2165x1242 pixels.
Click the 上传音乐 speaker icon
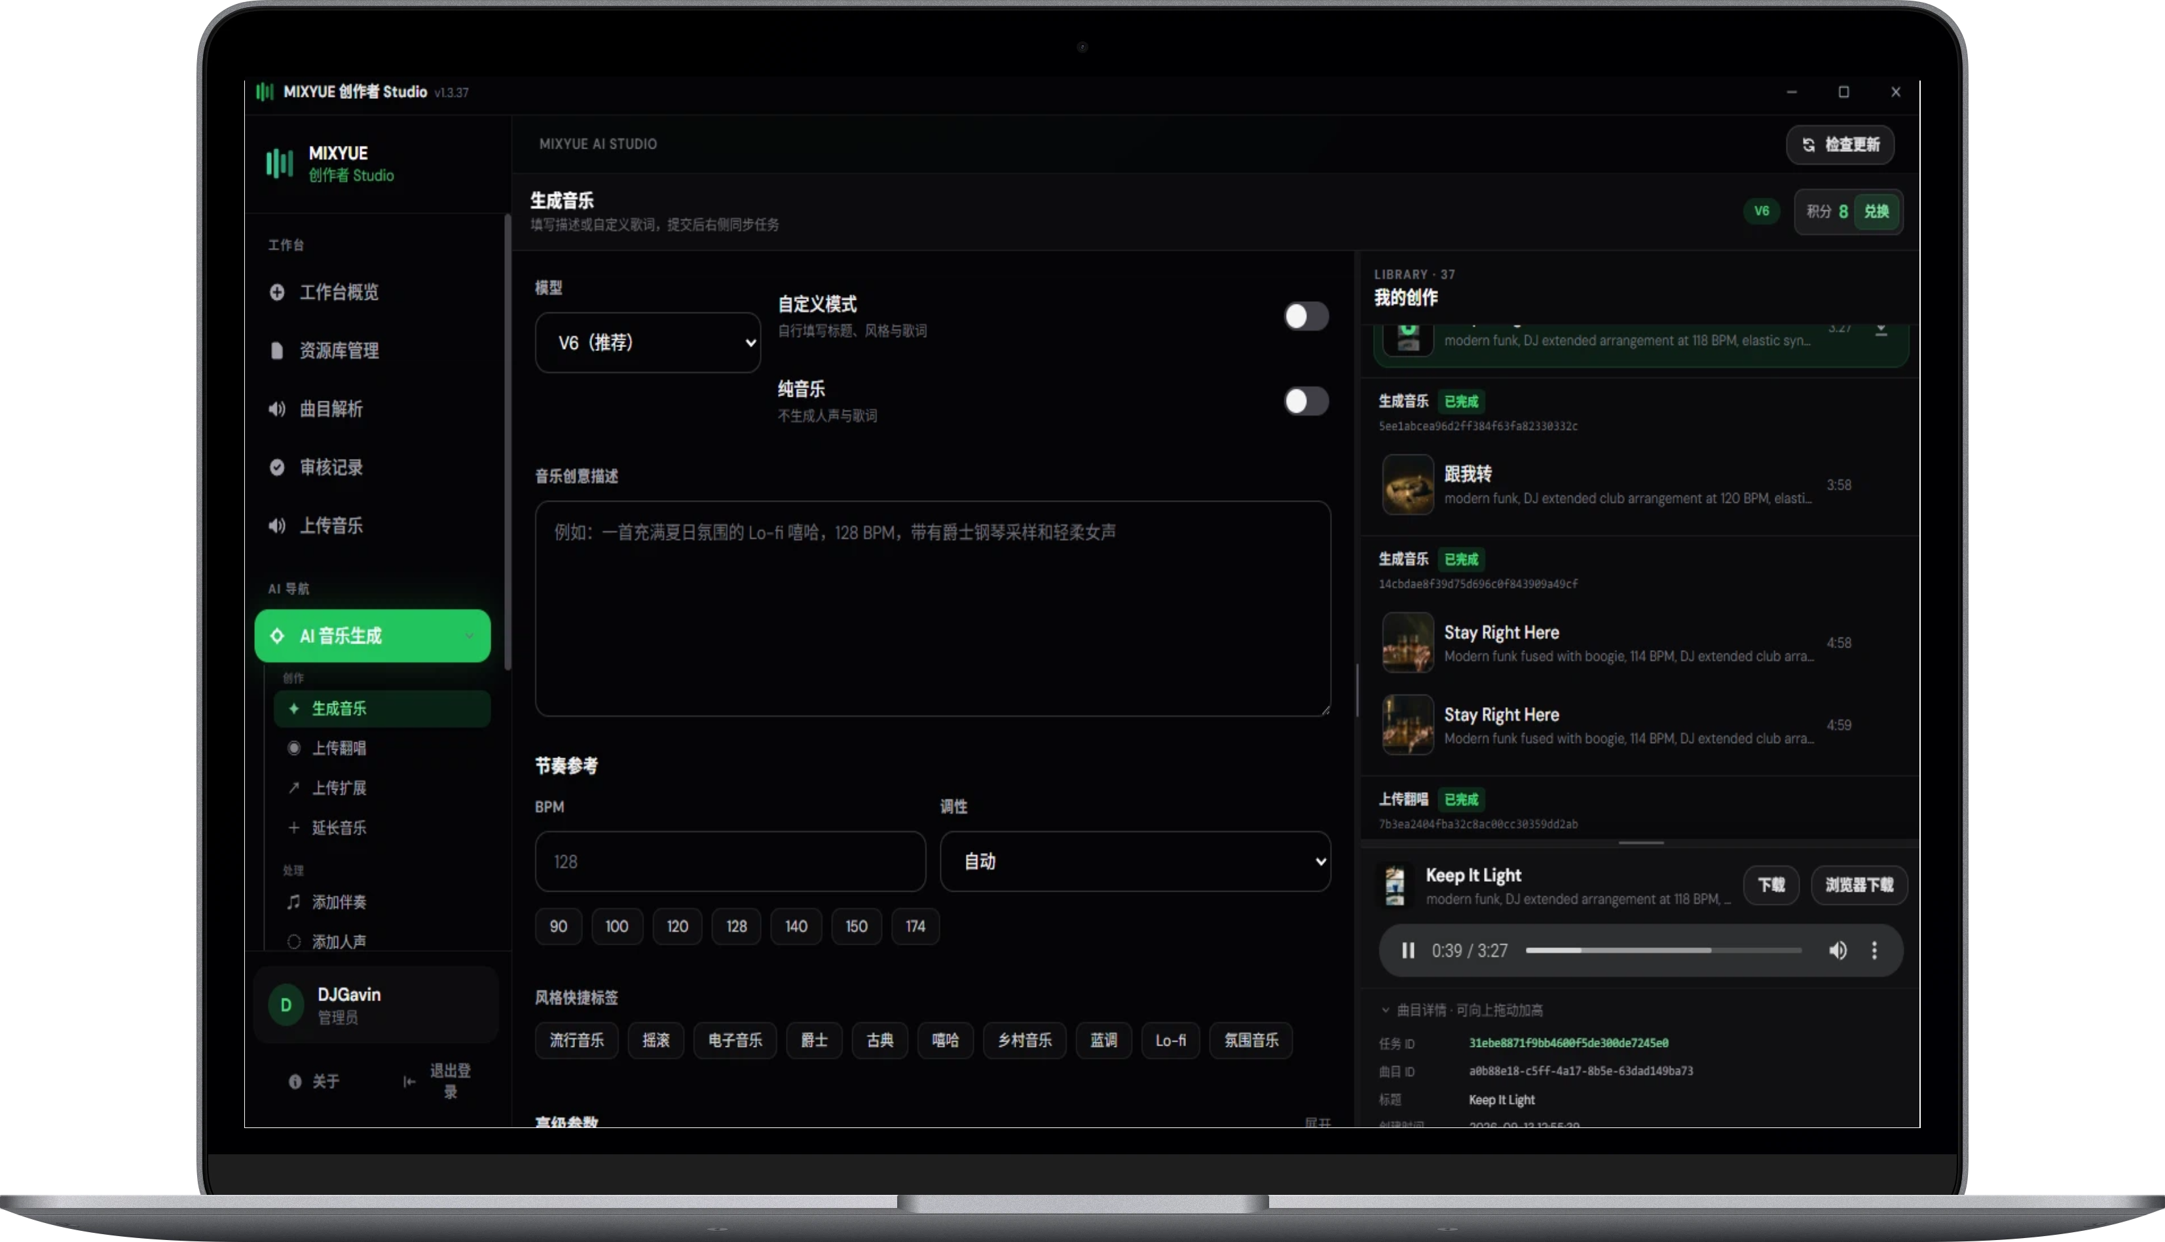[276, 526]
